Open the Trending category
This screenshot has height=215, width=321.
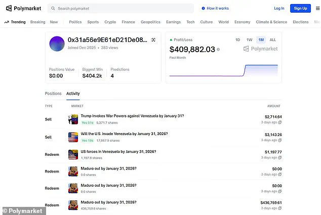[15, 22]
